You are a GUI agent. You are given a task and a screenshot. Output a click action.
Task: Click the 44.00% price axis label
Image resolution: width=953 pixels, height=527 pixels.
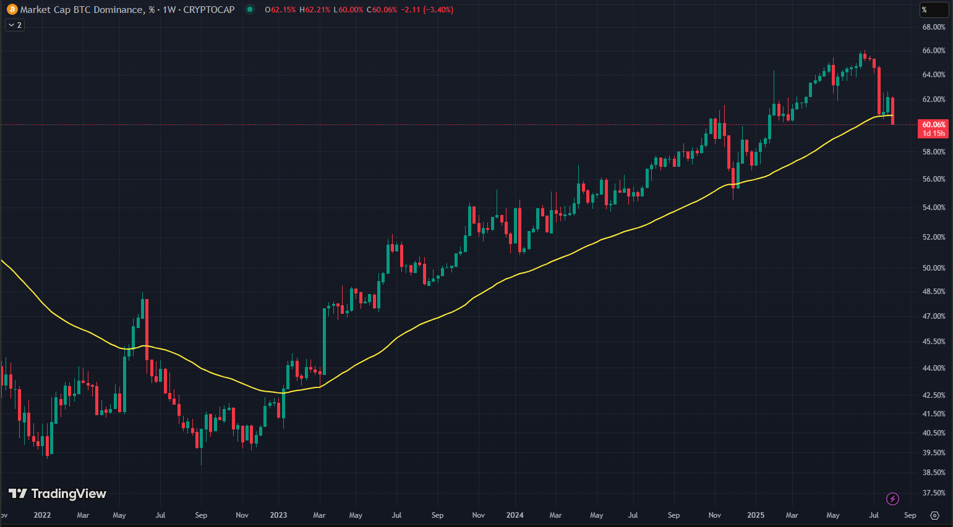(934, 368)
